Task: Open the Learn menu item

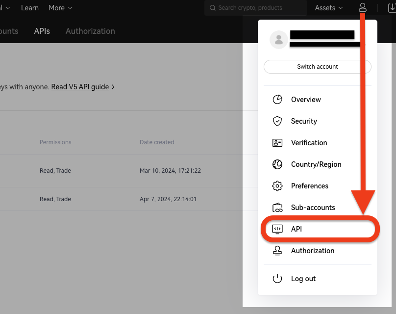Action: pos(30,8)
